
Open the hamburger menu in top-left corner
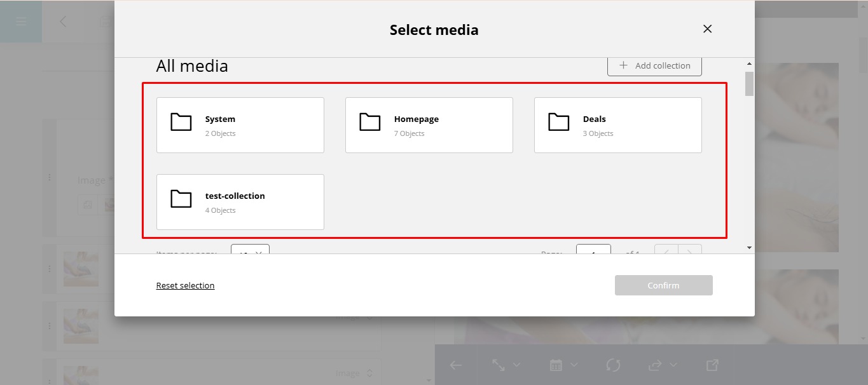coord(21,22)
